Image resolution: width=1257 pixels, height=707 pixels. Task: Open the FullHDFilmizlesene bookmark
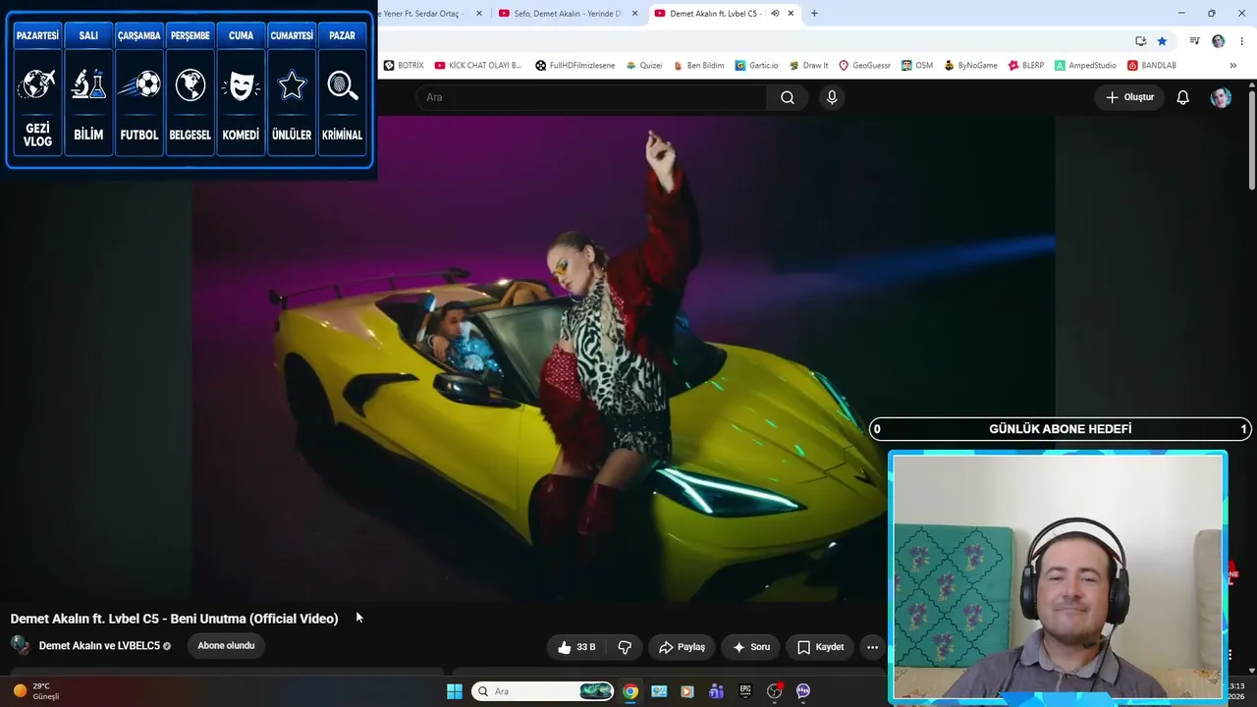tap(575, 65)
